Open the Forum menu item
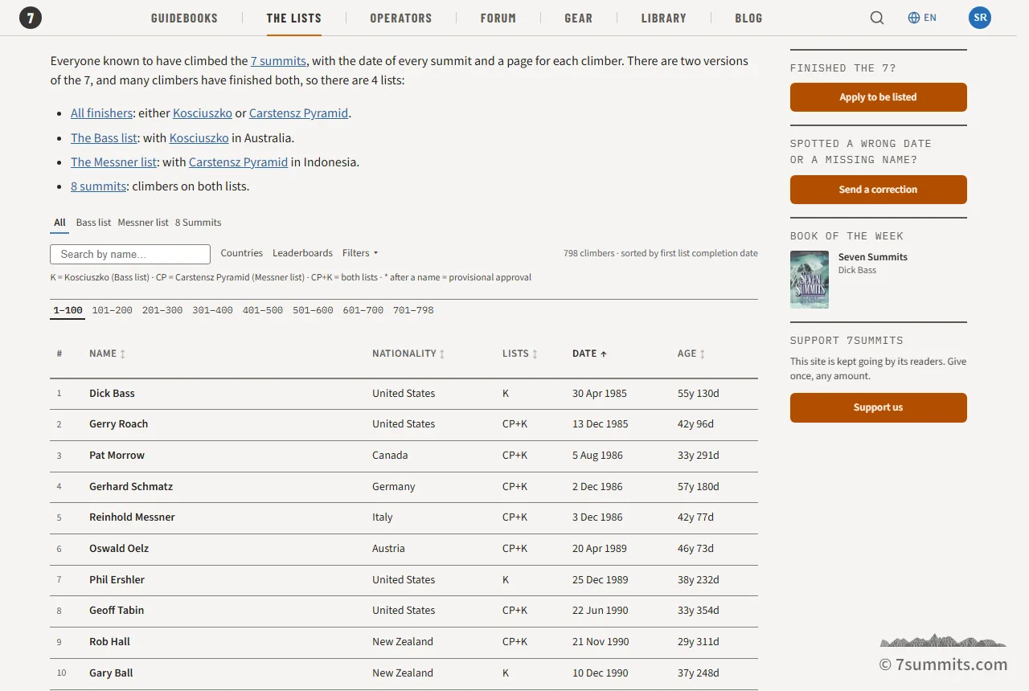The width and height of the screenshot is (1029, 691). pos(498,18)
